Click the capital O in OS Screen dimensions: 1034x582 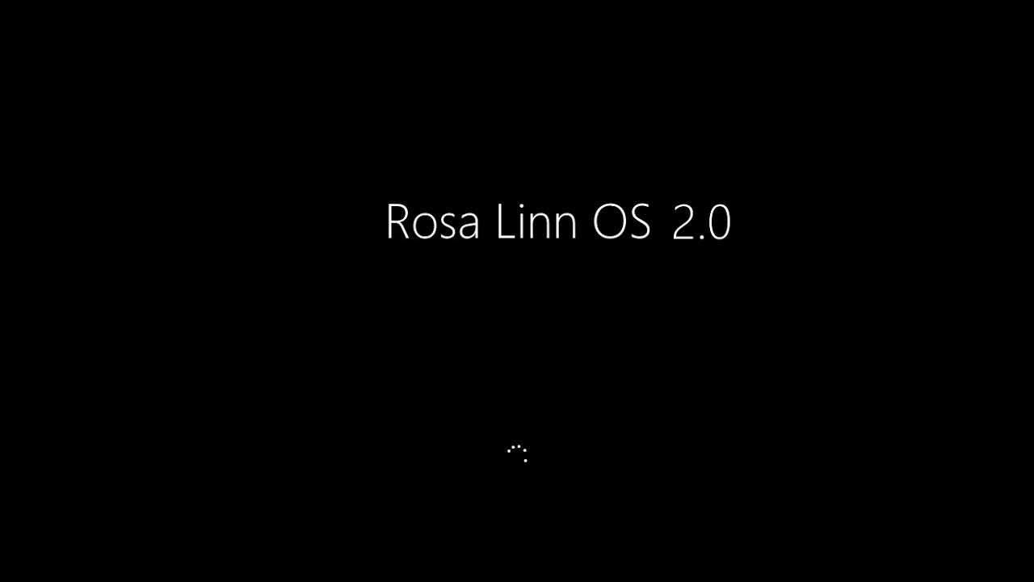point(609,222)
